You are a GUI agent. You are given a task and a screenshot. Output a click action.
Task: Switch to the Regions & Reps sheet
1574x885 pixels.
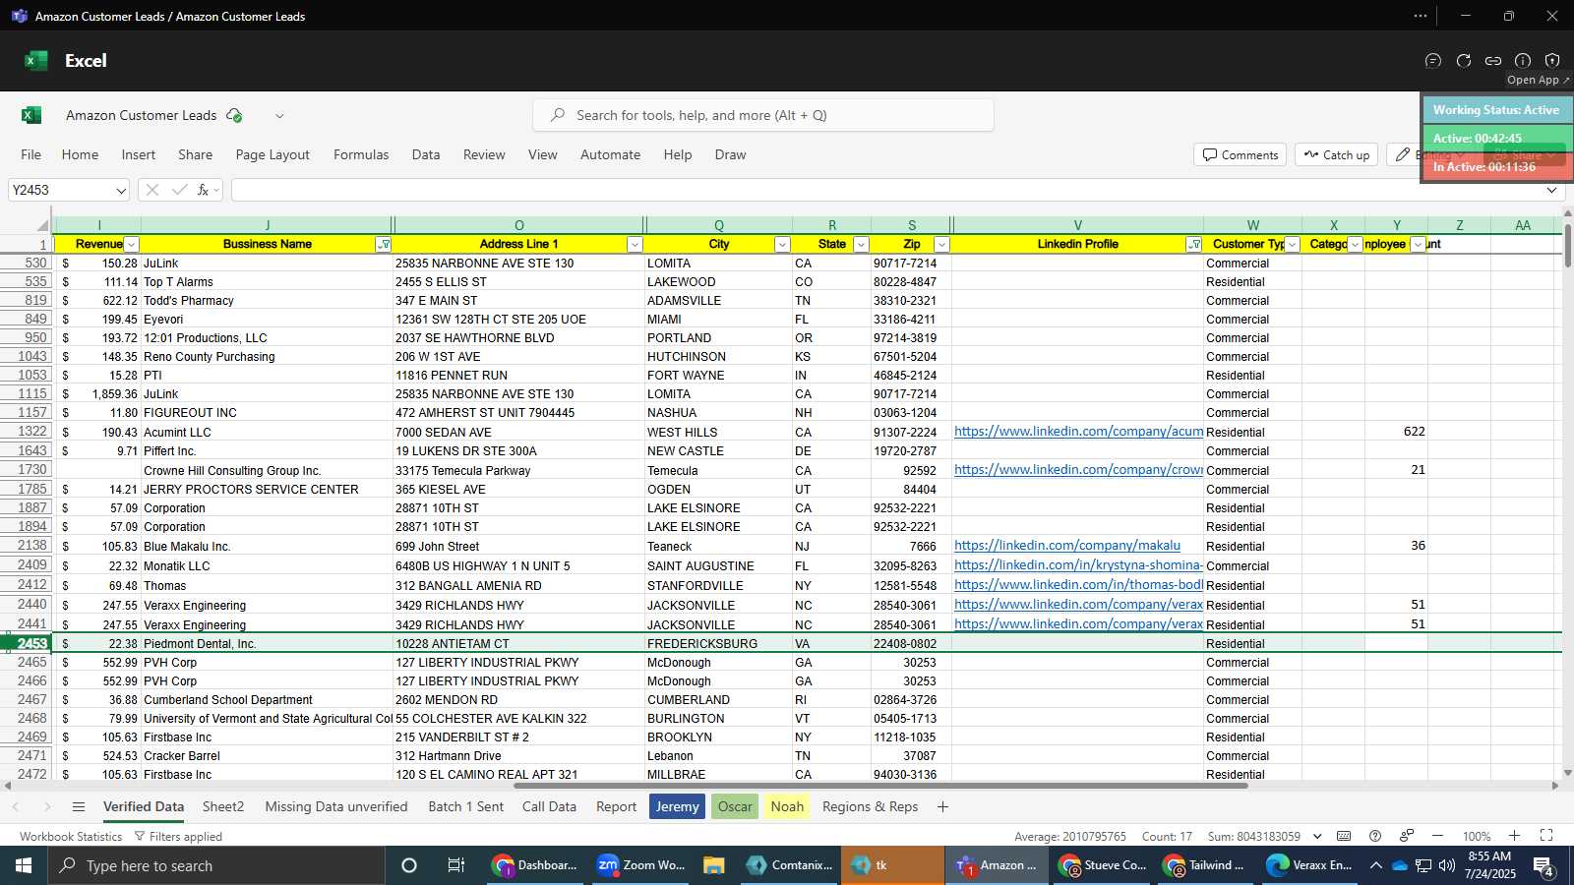tap(870, 806)
